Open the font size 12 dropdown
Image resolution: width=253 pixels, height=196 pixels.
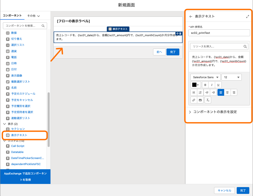coord(231,77)
